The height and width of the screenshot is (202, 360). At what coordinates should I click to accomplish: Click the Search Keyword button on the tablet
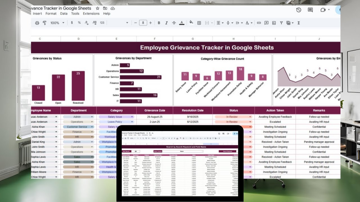(228, 151)
